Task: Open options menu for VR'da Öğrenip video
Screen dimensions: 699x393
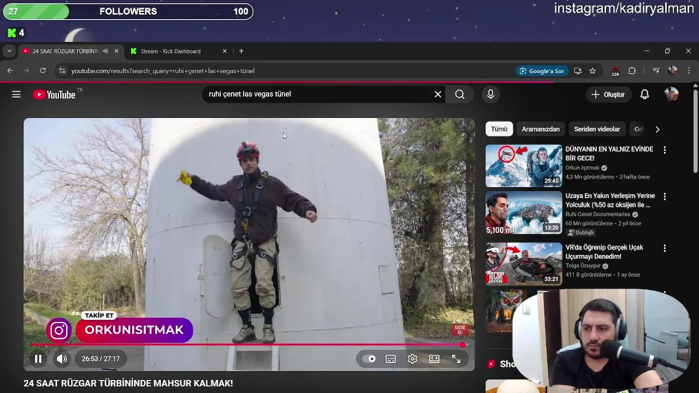Action: coord(665,248)
